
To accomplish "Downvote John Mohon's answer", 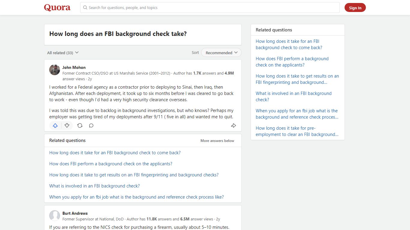I will 67,125.
